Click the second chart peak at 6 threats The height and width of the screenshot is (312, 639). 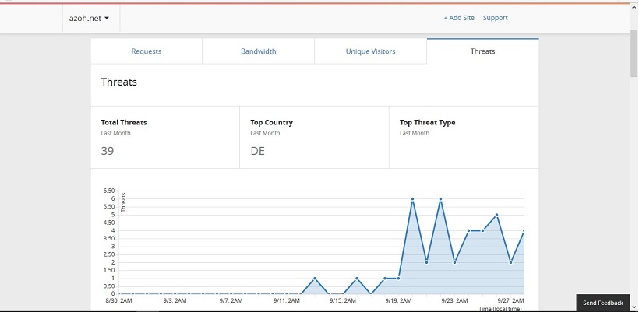click(440, 199)
